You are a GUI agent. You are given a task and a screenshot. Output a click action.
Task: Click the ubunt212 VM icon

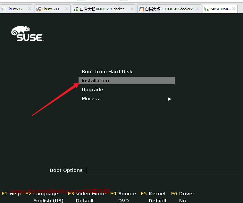click(x=4, y=9)
